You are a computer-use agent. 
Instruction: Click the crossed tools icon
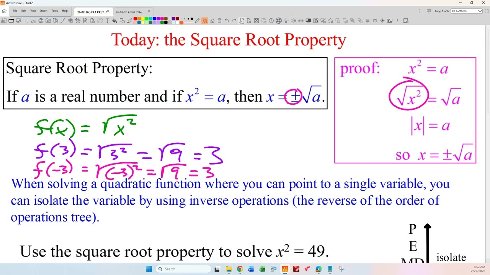coord(78,21)
